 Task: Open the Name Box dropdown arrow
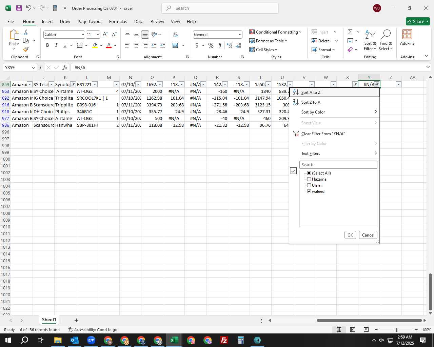click(33, 67)
